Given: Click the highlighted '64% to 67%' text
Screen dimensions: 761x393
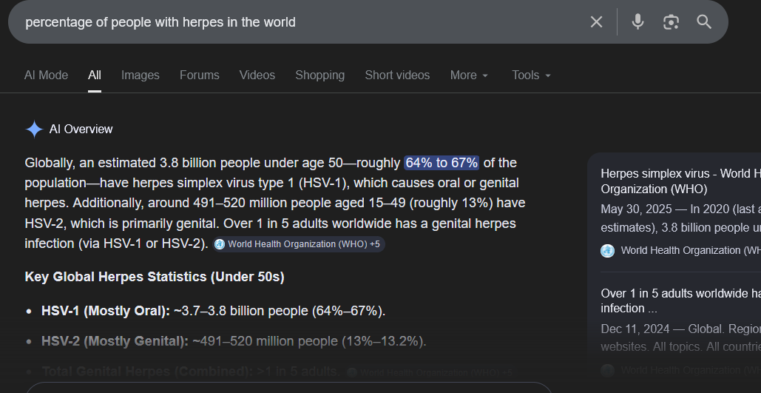Looking at the screenshot, I should click(442, 163).
